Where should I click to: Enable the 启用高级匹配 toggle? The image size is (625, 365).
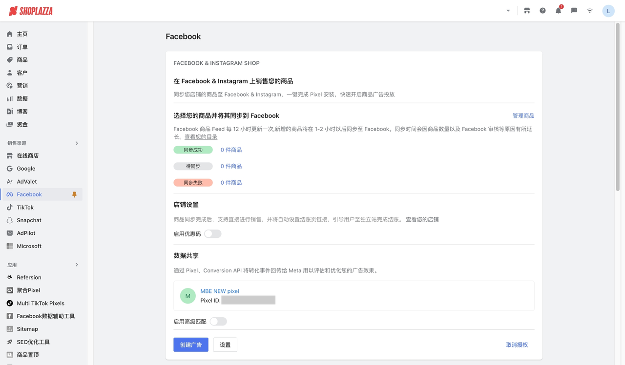click(218, 321)
